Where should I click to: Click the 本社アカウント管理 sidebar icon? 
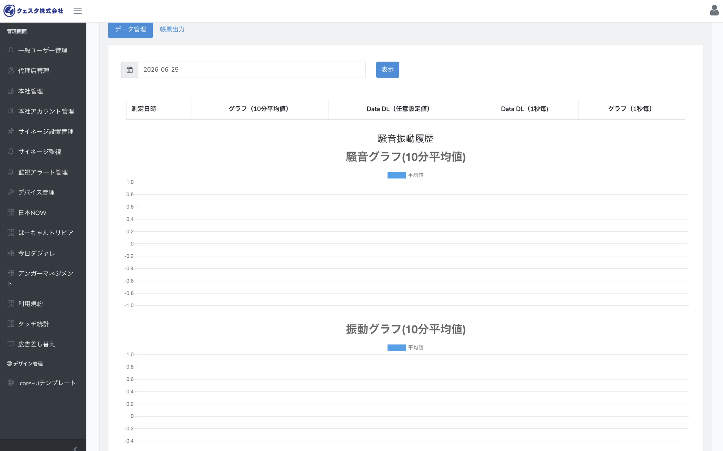pos(11,111)
